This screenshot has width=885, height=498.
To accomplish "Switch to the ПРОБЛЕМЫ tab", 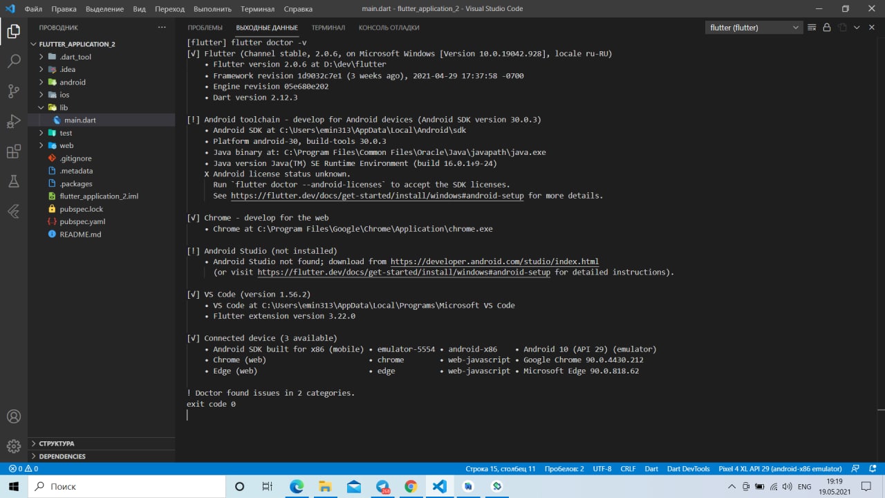I will (205, 28).
